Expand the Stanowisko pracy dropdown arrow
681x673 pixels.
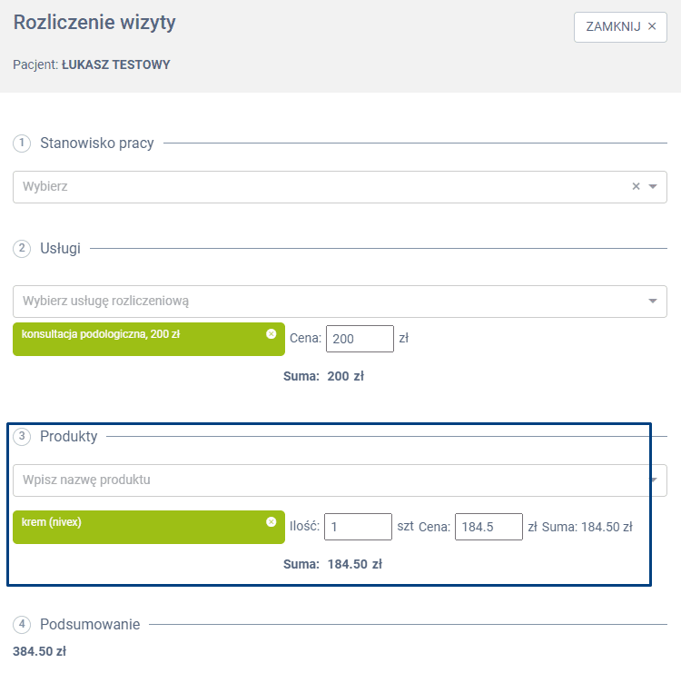pyautogui.click(x=652, y=186)
